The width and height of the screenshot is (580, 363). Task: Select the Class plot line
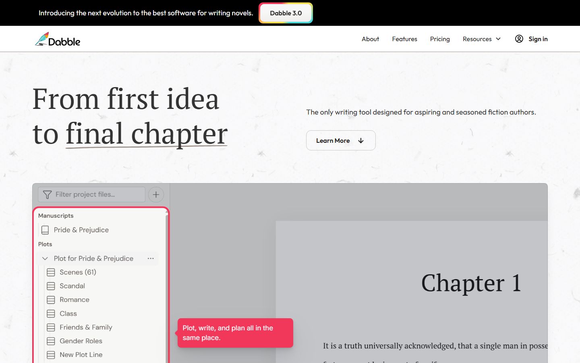68,313
